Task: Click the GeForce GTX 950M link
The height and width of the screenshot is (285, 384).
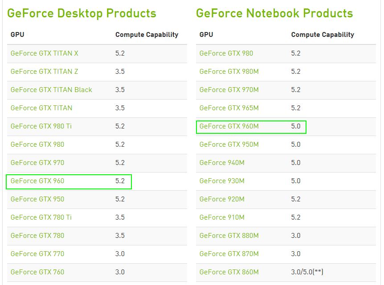Action: (x=229, y=145)
